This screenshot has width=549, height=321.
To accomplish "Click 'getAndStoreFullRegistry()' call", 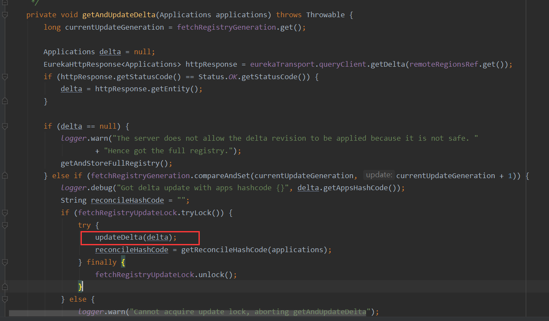I will pos(115,164).
